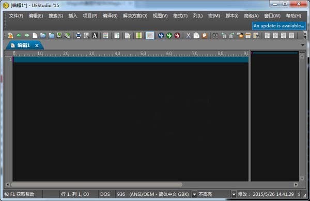The width and height of the screenshot is (310, 201).
Task: Click the left arrow of horizontal scrollbar
Action: click(8, 184)
